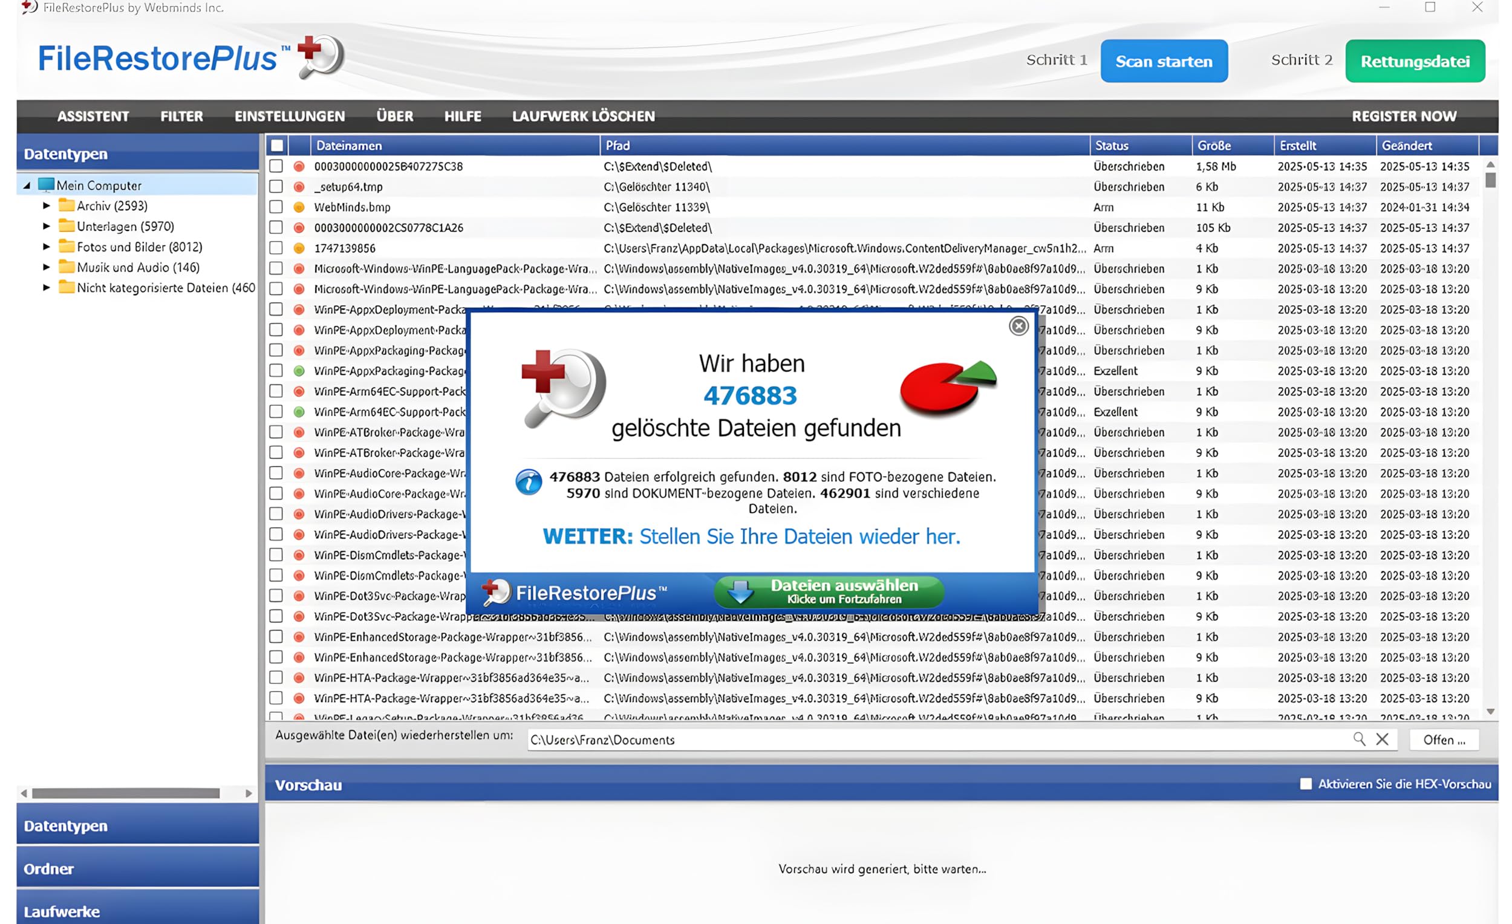1512x924 pixels.
Task: Close the found-files popup dialog
Action: pos(1018,326)
